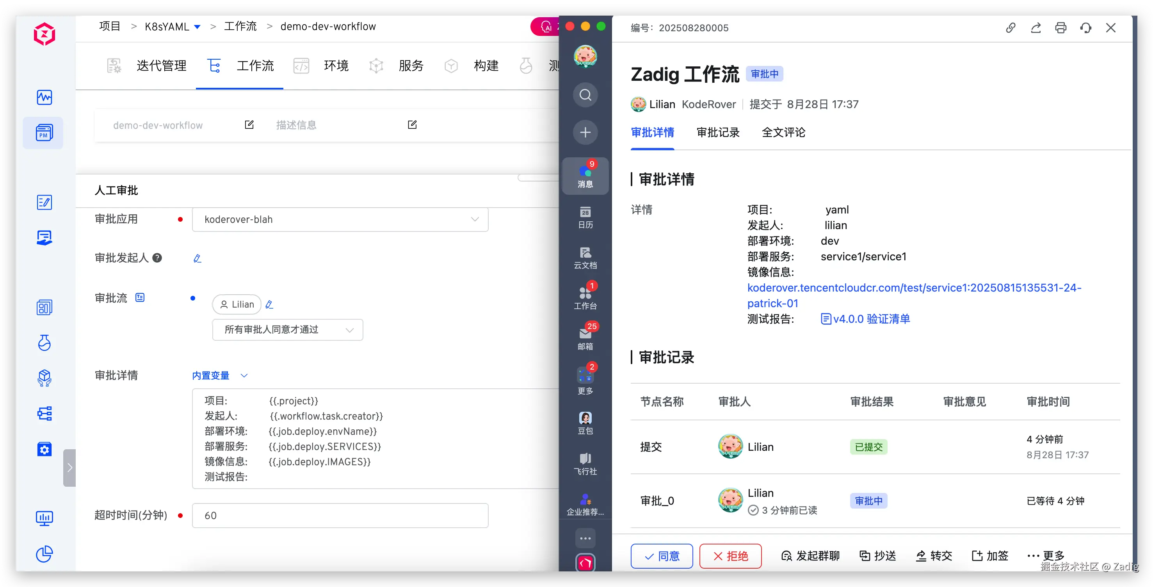The width and height of the screenshot is (1153, 587).
Task: Click edit icon next to demo-dev-workflow name
Action: click(249, 125)
